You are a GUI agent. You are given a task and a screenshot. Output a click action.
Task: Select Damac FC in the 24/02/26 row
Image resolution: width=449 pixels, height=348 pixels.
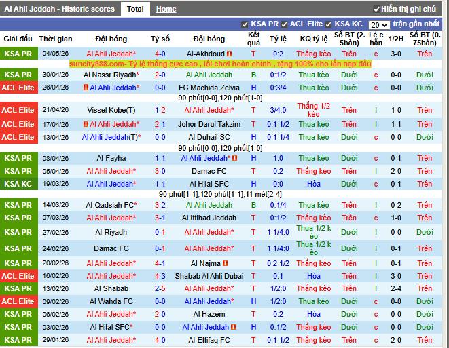tap(111, 248)
